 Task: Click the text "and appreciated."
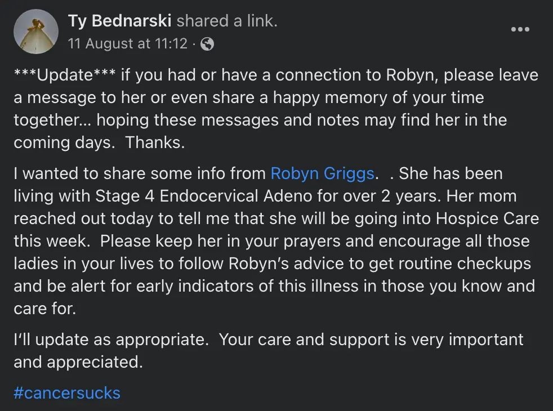point(78,362)
